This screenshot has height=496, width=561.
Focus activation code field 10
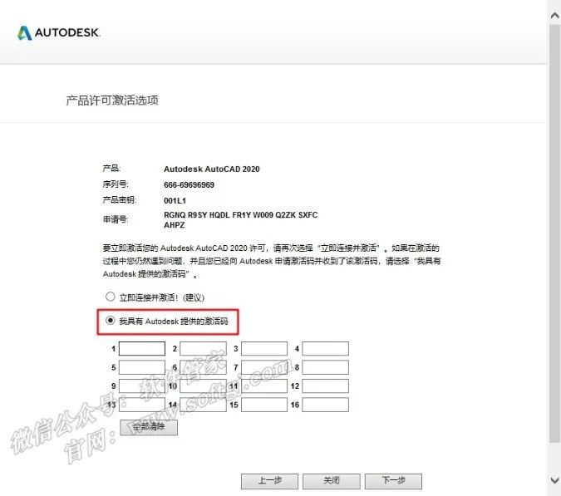[x=204, y=386]
